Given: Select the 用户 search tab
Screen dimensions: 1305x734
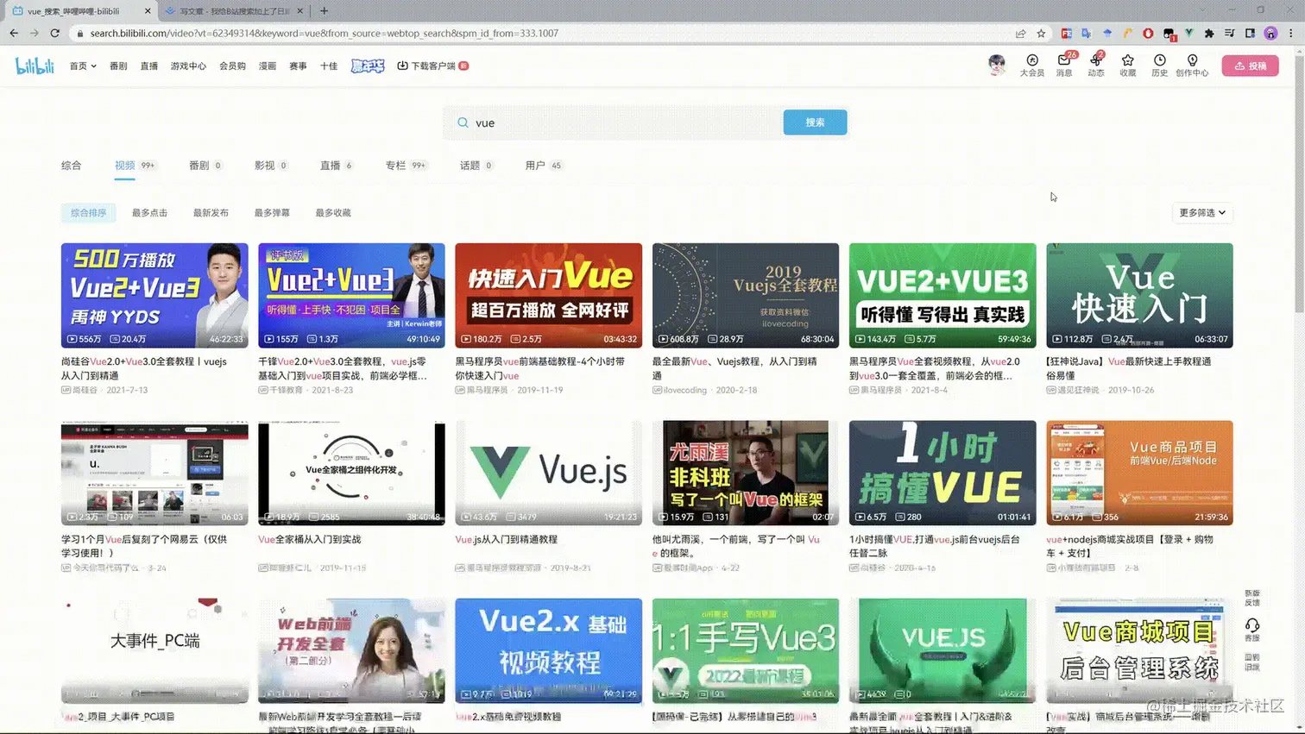Looking at the screenshot, I should click(x=544, y=166).
